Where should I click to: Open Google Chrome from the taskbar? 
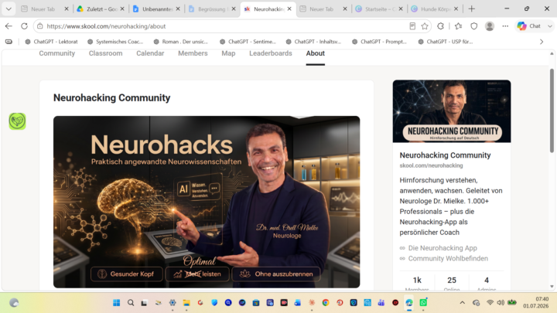(x=326, y=303)
